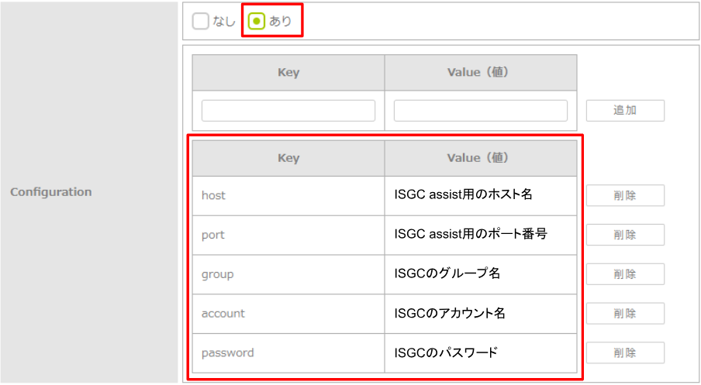Select the ISGCのアカウント名 value cell
Viewport: 701px width, 385px height.
tap(480, 314)
